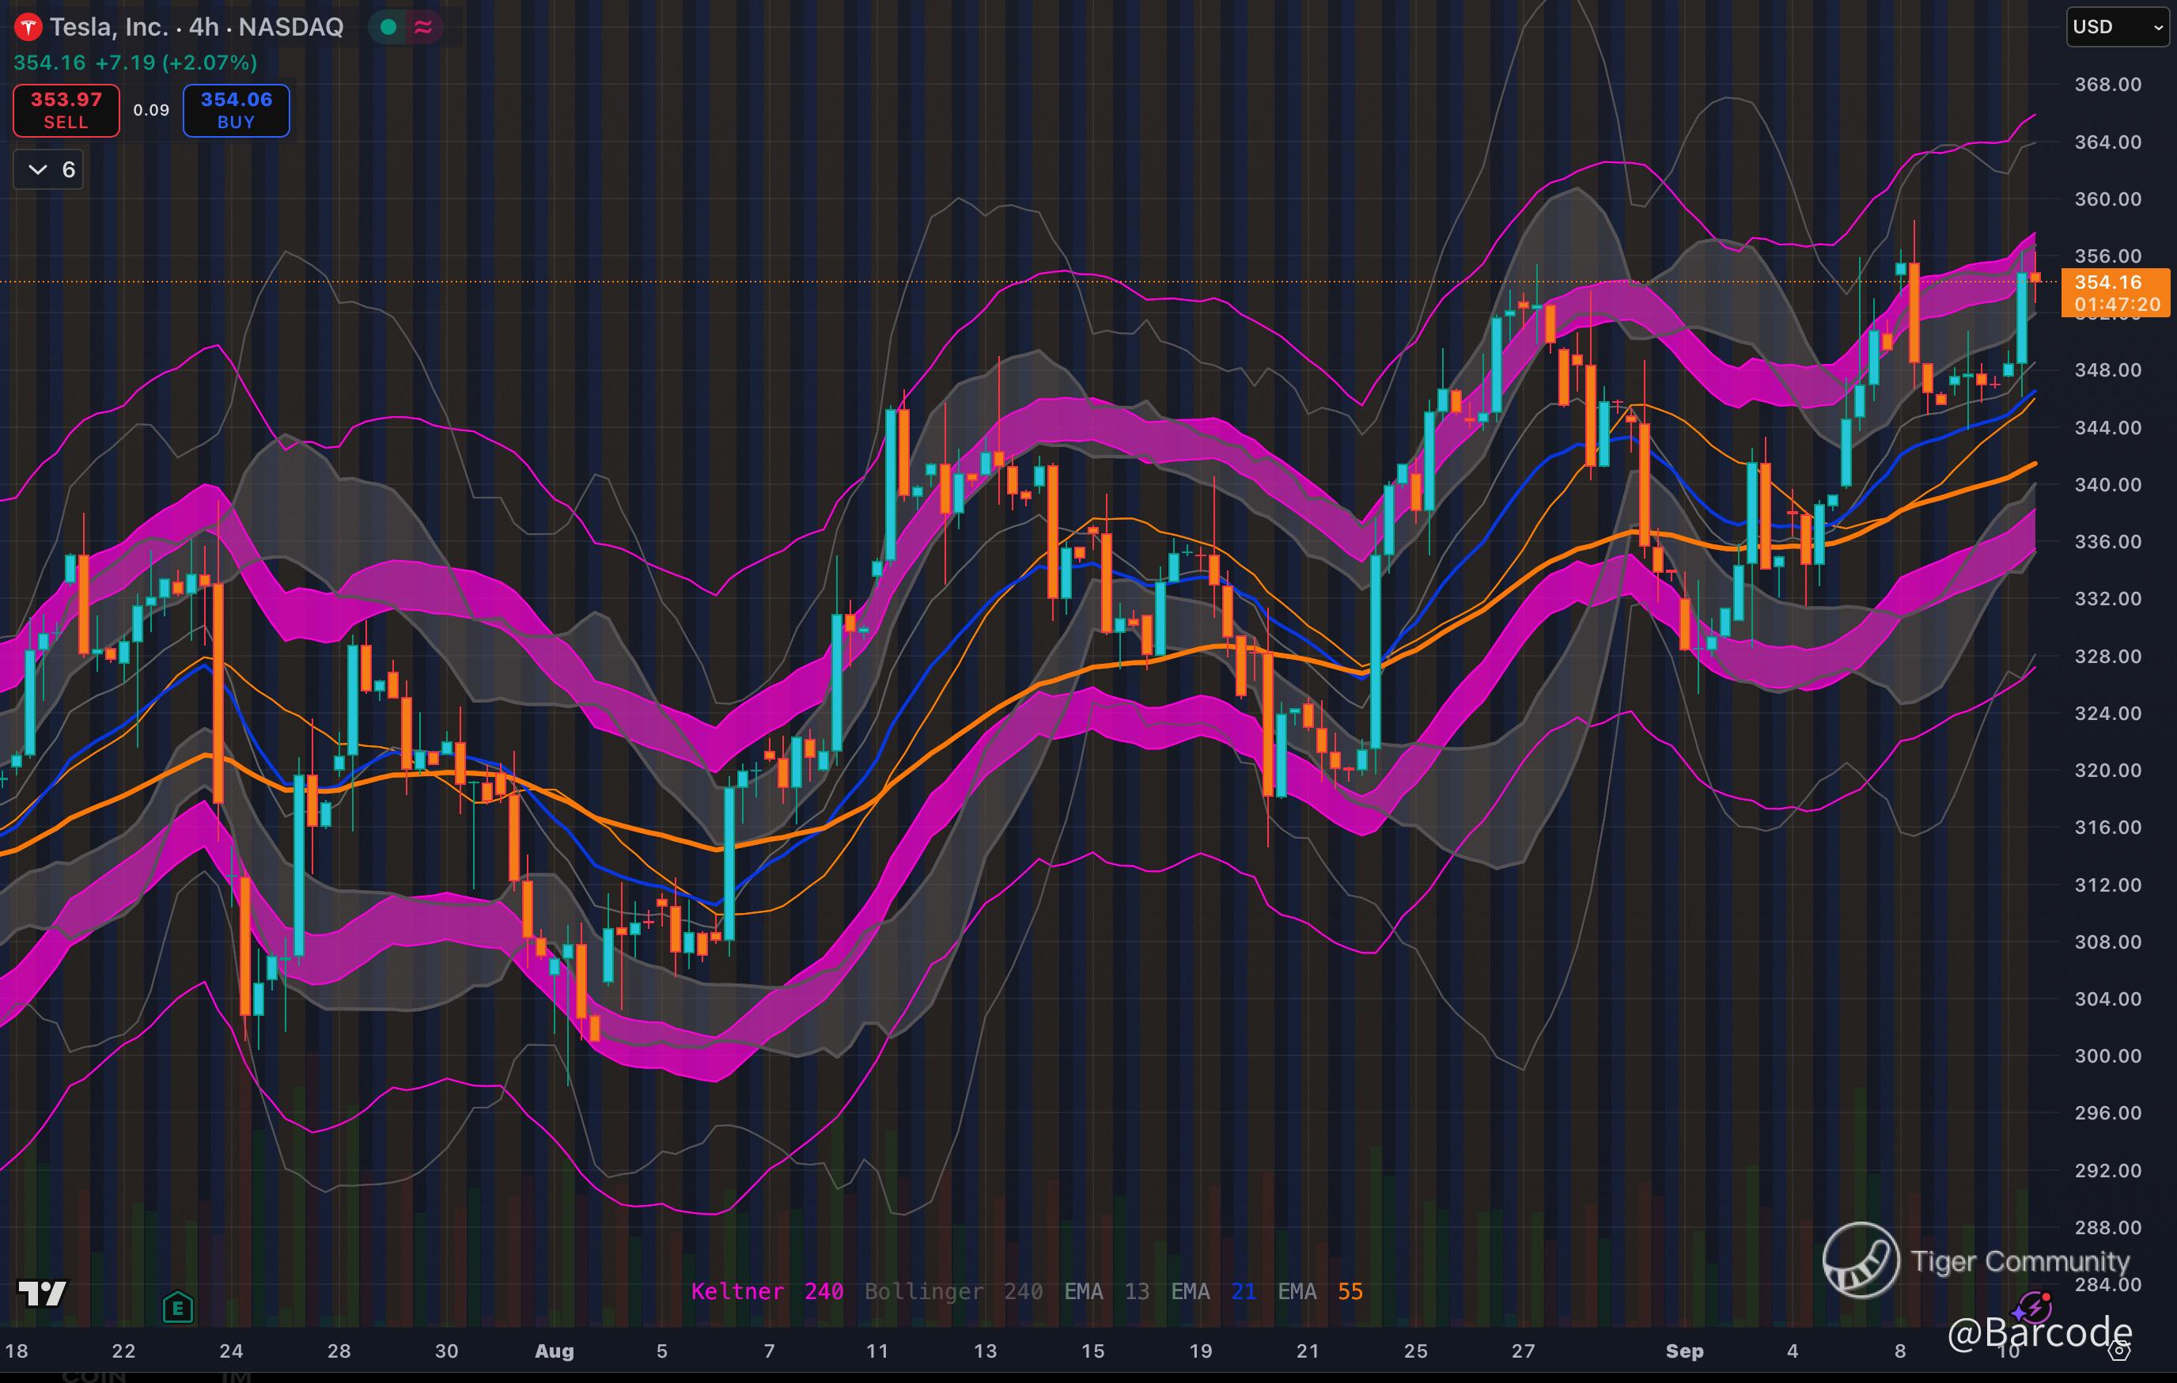Click the TradingView logo
This screenshot has width=2177, height=1383.
43,1294
